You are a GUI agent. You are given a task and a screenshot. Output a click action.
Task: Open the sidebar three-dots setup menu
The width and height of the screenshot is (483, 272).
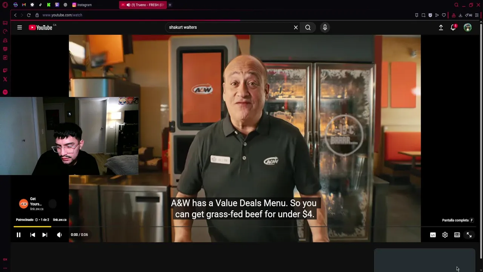coord(5,268)
